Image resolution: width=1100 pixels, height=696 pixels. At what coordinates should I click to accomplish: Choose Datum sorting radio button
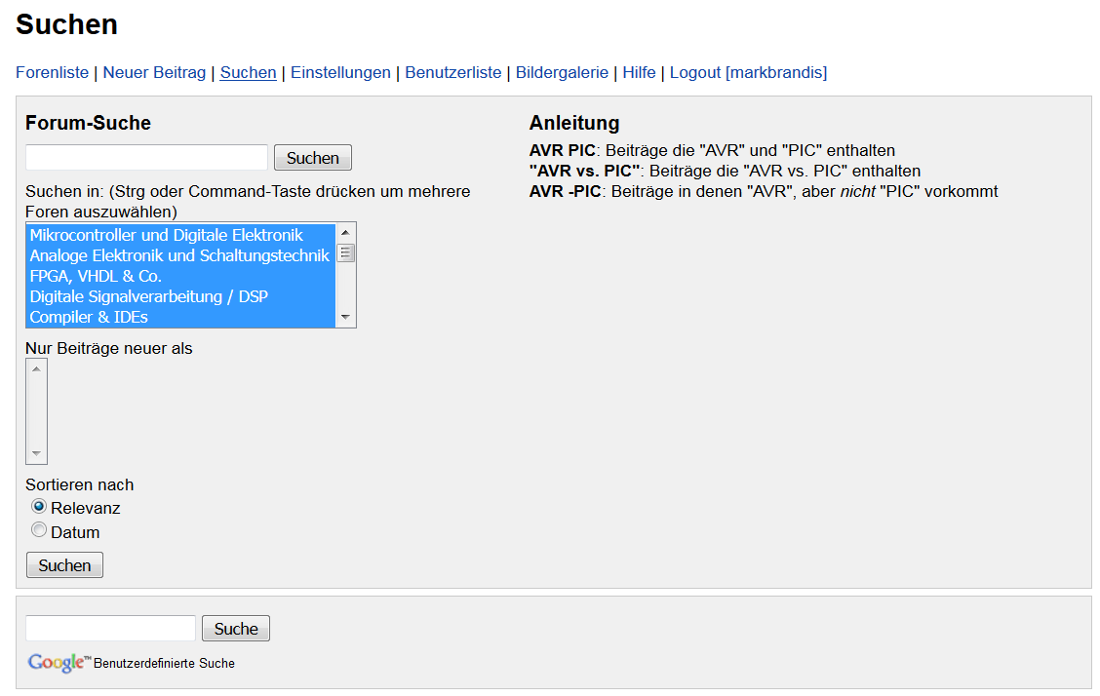coord(39,530)
